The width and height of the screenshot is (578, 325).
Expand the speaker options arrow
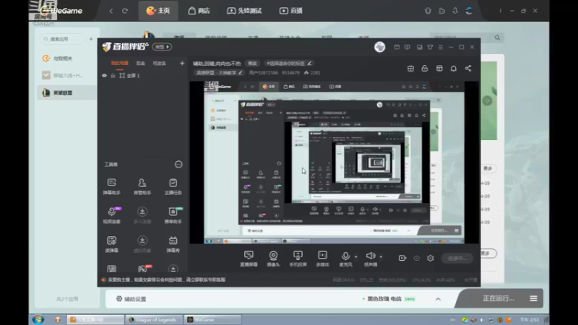coord(381,256)
